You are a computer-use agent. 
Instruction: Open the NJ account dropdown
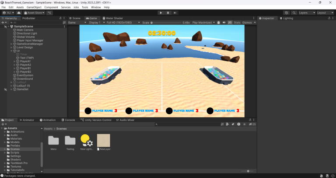point(8,13)
